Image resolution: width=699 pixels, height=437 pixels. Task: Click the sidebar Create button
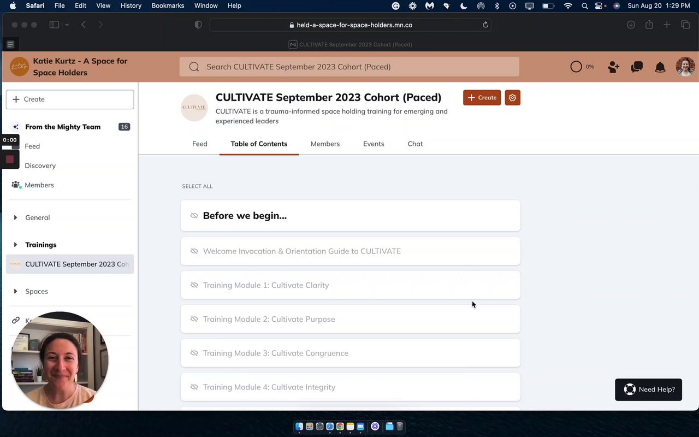[x=70, y=99]
